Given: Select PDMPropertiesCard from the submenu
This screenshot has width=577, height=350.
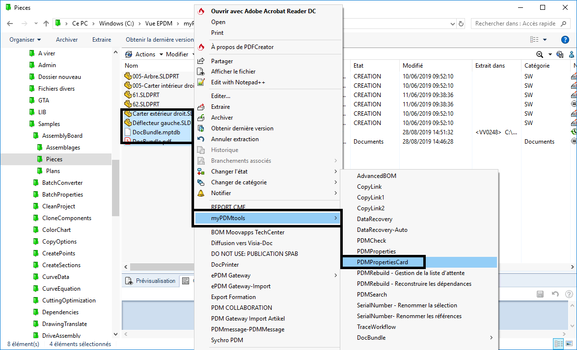Looking at the screenshot, I should [383, 262].
